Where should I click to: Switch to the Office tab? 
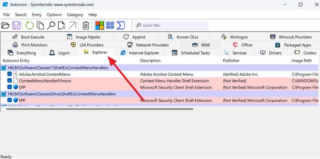(242, 45)
